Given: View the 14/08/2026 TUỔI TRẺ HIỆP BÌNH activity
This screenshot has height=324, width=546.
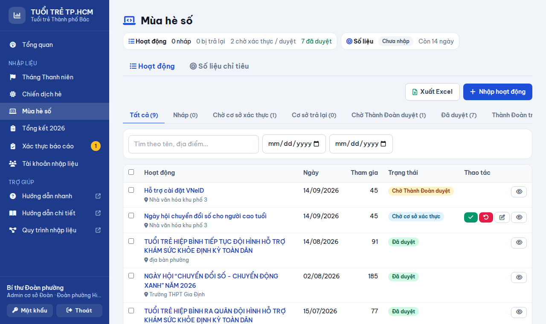Looking at the screenshot, I should [519, 243].
